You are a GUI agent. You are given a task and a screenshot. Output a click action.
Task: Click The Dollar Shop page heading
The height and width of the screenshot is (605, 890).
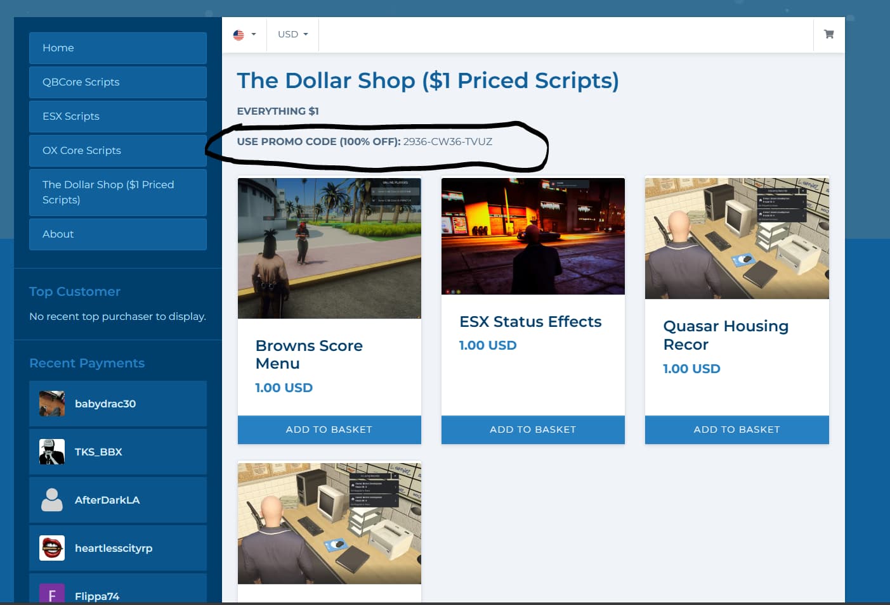click(x=428, y=81)
